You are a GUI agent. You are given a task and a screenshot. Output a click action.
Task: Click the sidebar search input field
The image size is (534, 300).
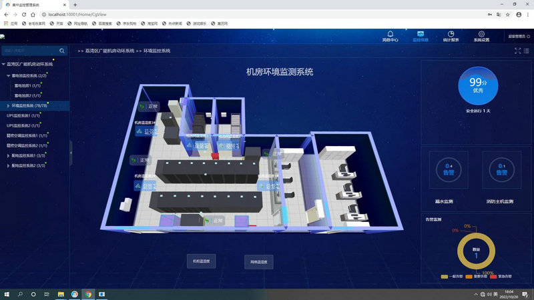(30, 51)
